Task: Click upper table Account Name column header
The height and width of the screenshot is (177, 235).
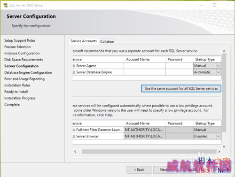Action: (x=145, y=59)
